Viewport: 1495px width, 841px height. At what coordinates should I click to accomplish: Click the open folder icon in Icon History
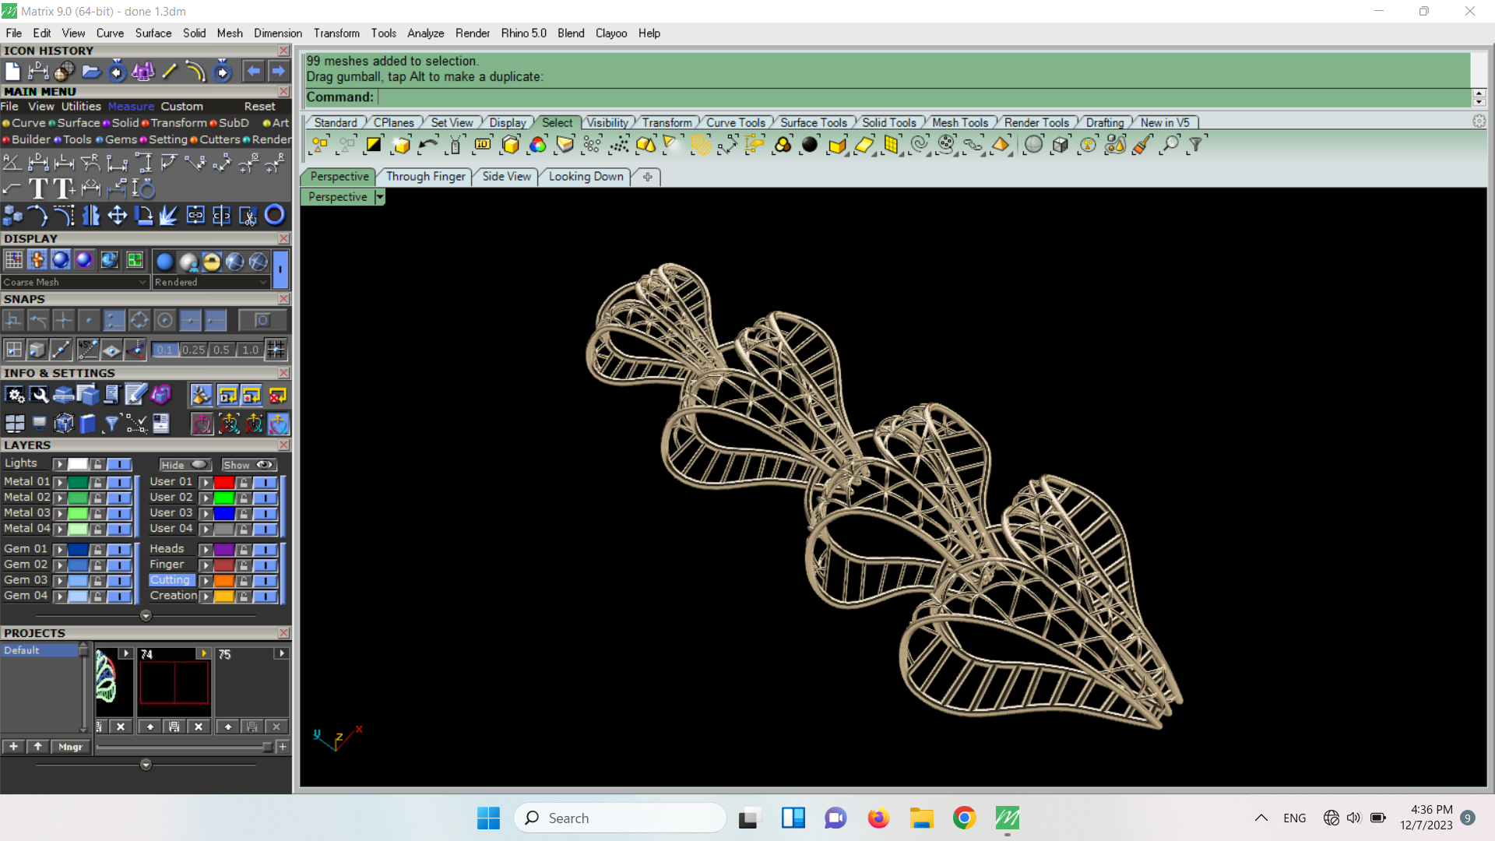(91, 72)
